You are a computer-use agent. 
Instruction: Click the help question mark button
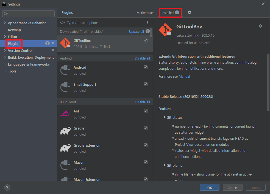[7, 187]
